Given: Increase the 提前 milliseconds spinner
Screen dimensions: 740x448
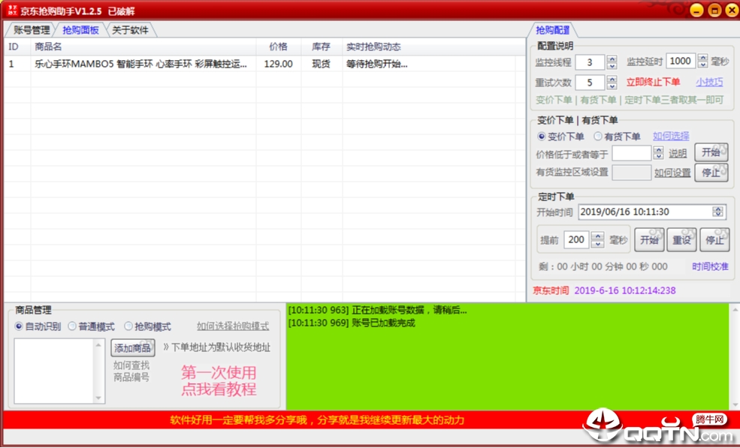Looking at the screenshot, I should 598,236.
